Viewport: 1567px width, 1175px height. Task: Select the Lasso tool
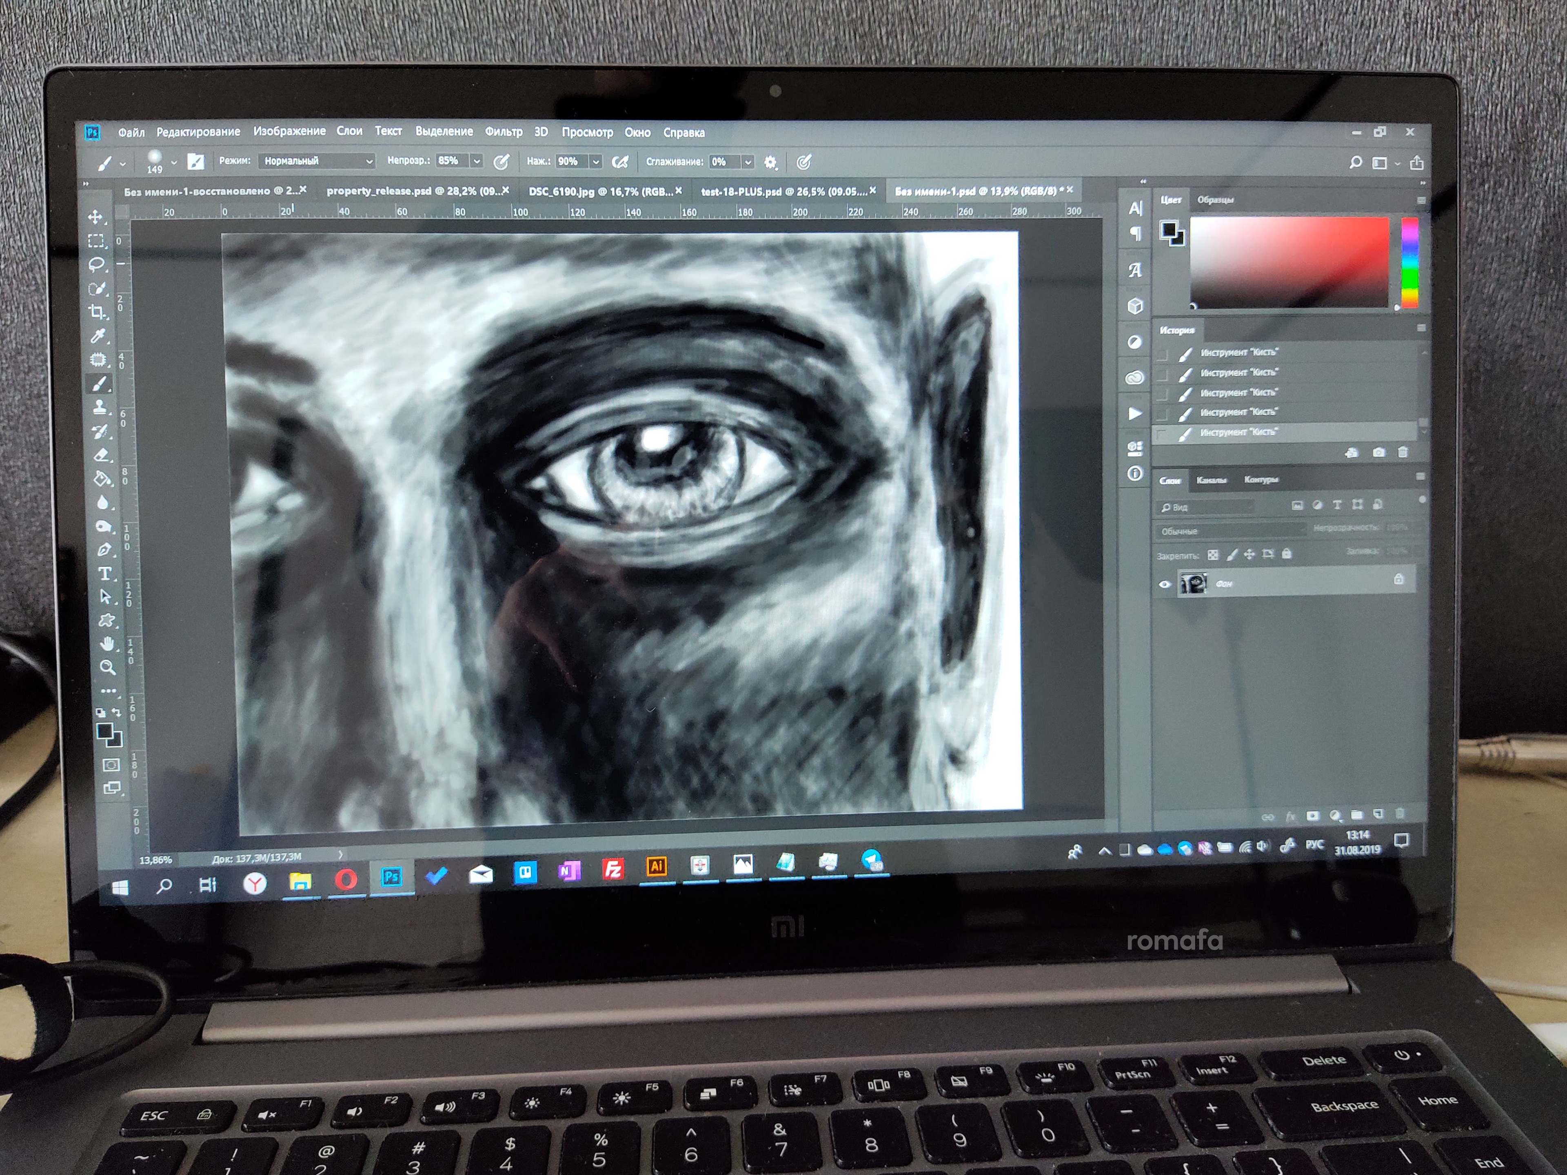96,265
